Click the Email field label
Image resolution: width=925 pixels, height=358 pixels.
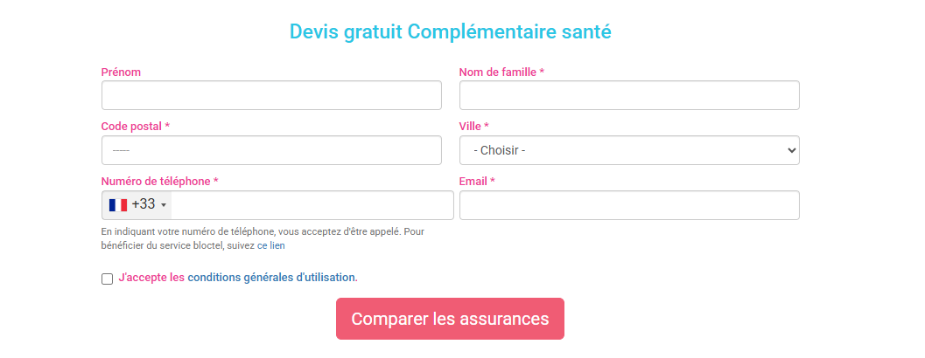click(476, 182)
